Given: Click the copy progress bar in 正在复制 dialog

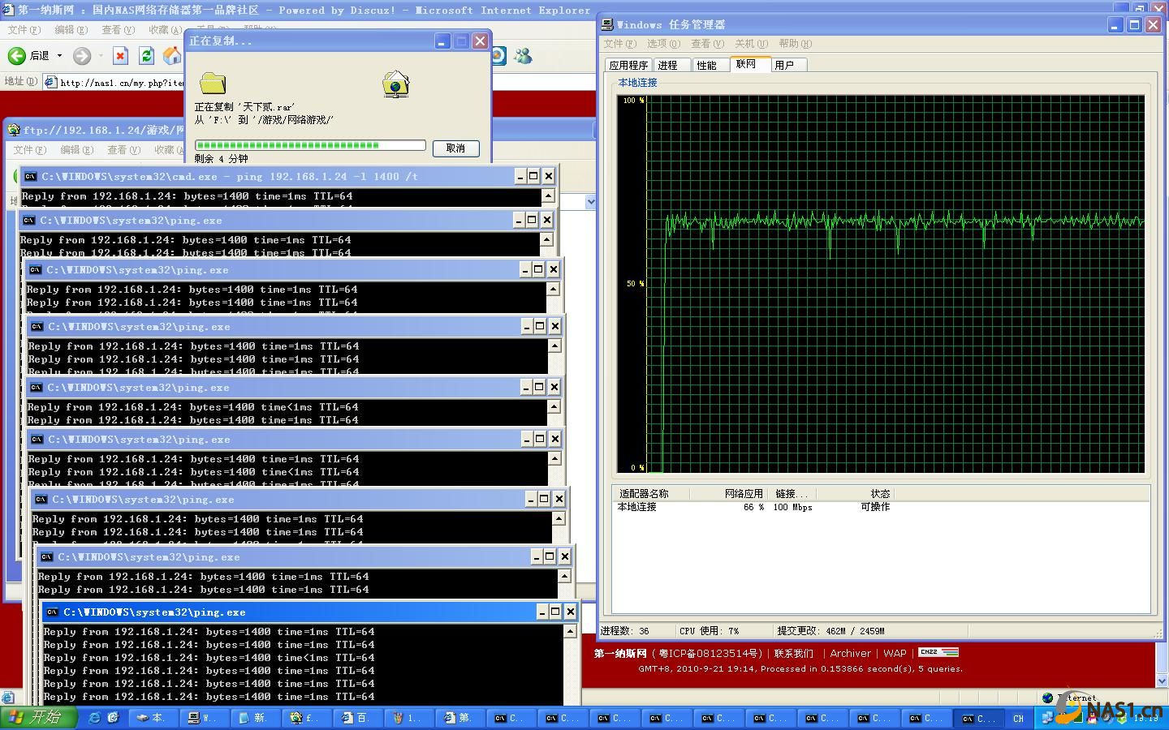Looking at the screenshot, I should (310, 145).
